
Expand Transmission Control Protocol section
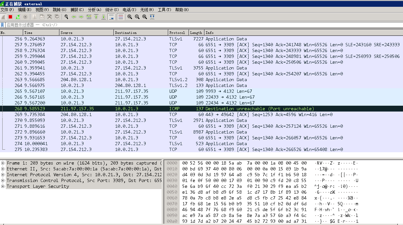[3, 181]
